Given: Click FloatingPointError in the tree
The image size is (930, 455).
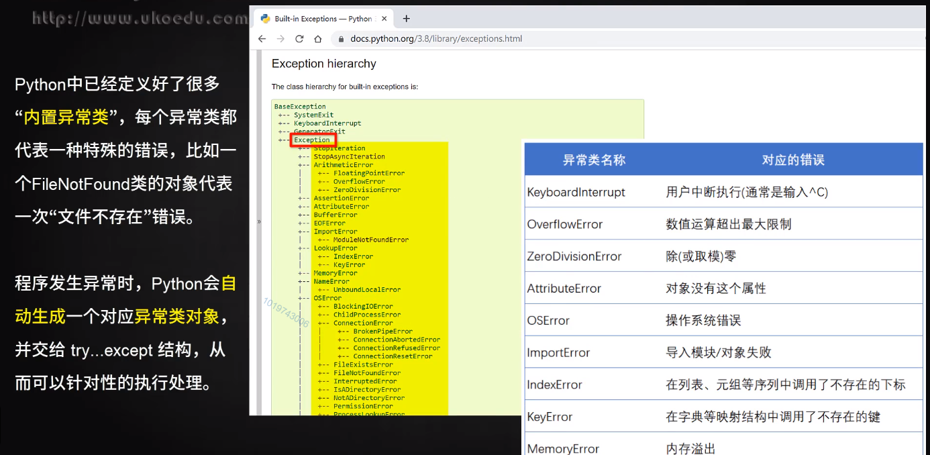Looking at the screenshot, I should point(369,173).
